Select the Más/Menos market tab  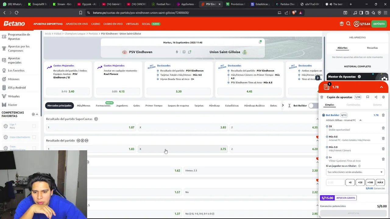point(83,106)
